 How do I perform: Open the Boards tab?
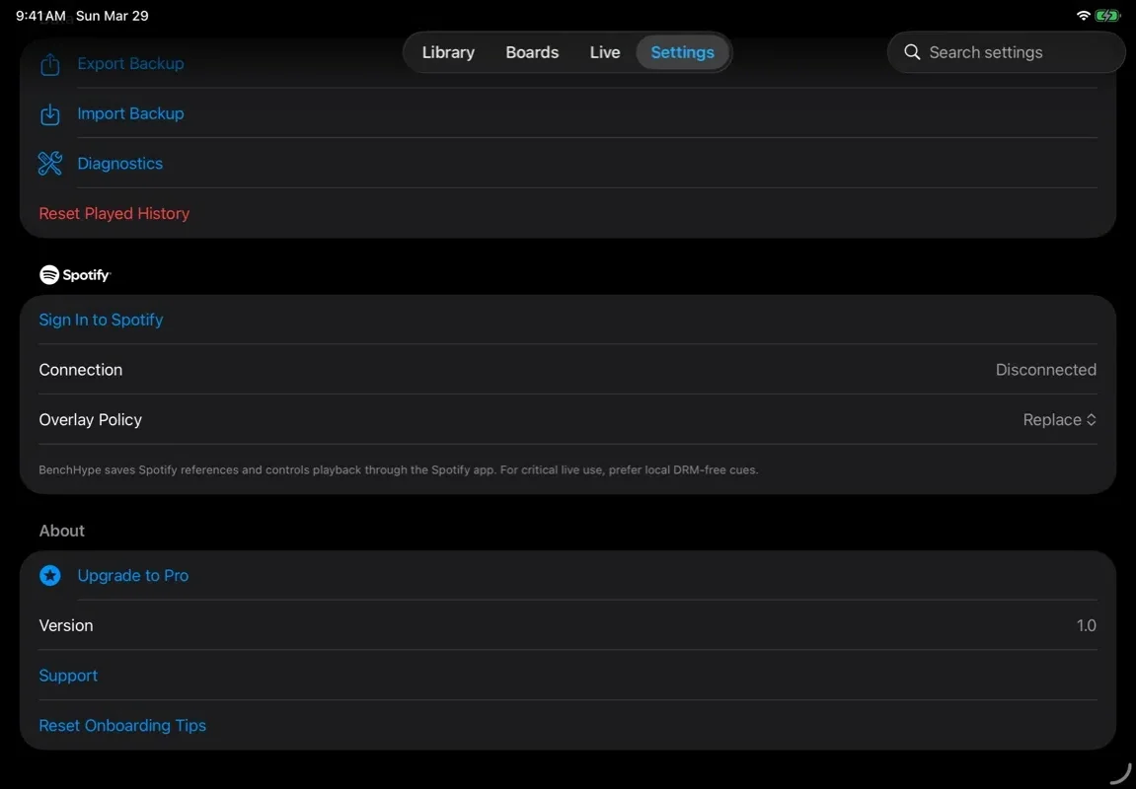pos(532,52)
